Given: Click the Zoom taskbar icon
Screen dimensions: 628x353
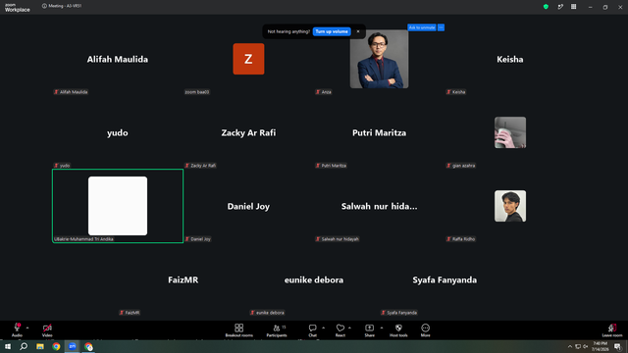Looking at the screenshot, I should [x=72, y=346].
